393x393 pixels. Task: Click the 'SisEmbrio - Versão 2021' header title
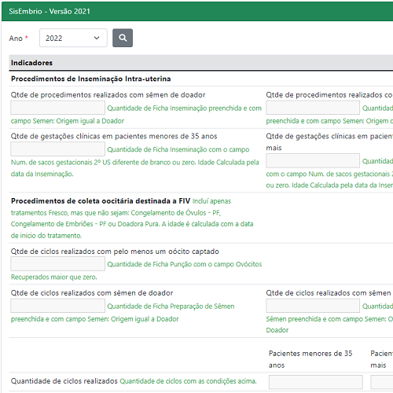pos(50,12)
